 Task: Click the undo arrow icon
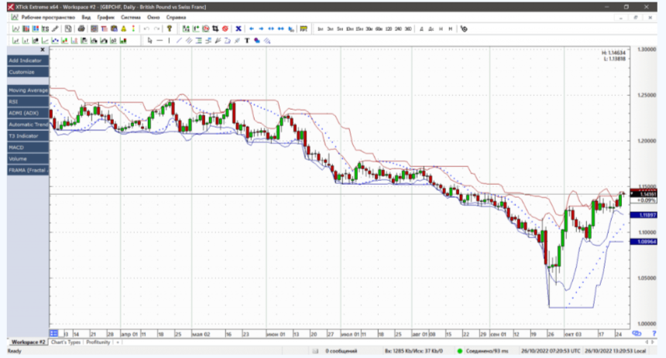pyautogui.click(x=146, y=29)
